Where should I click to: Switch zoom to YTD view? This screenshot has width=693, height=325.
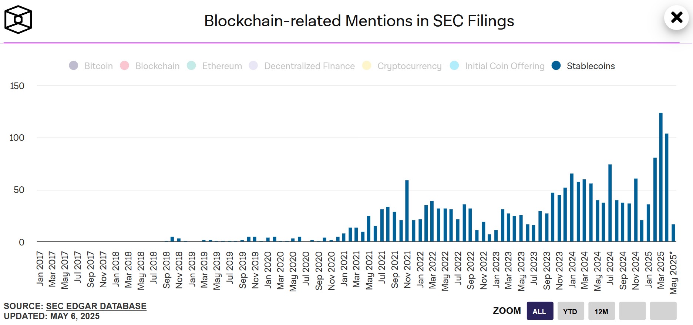pos(571,311)
